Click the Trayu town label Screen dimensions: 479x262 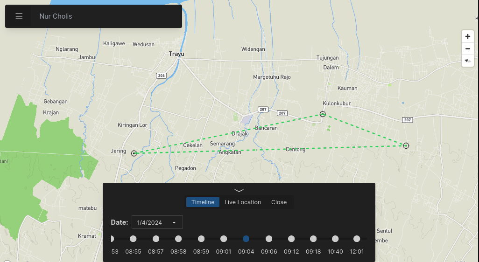(176, 54)
